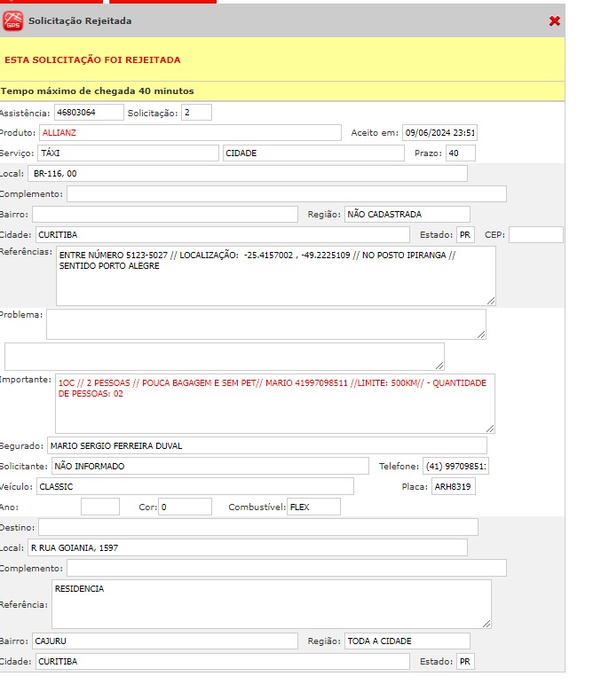The width and height of the screenshot is (609, 700).
Task: Click the Veículo field CLASSIC
Action: pos(194,486)
